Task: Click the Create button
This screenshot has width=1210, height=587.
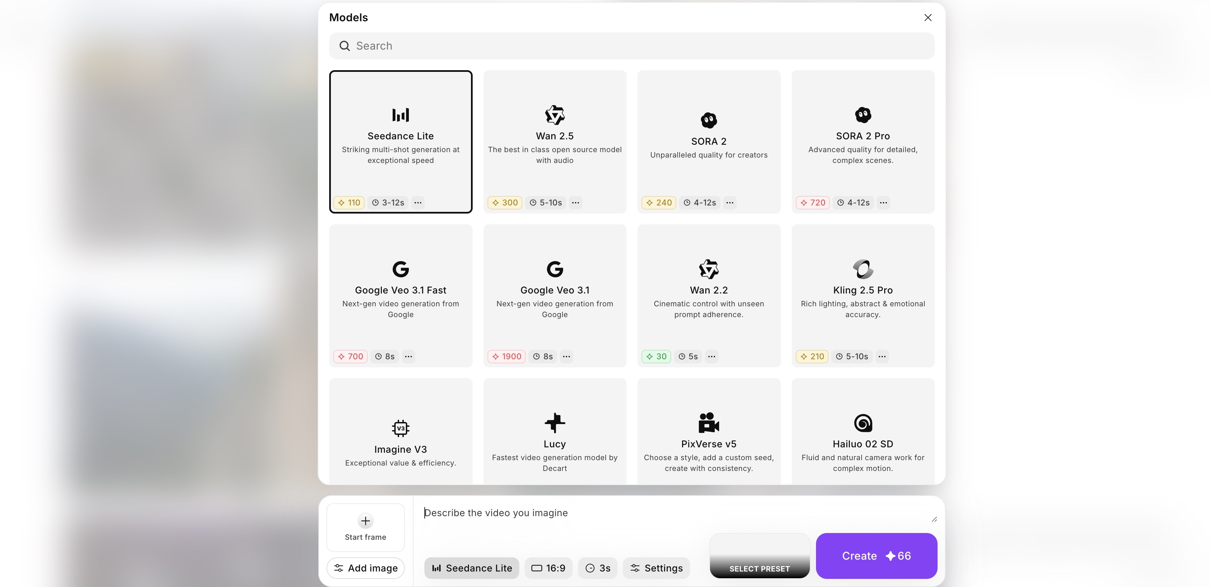Action: point(876,556)
